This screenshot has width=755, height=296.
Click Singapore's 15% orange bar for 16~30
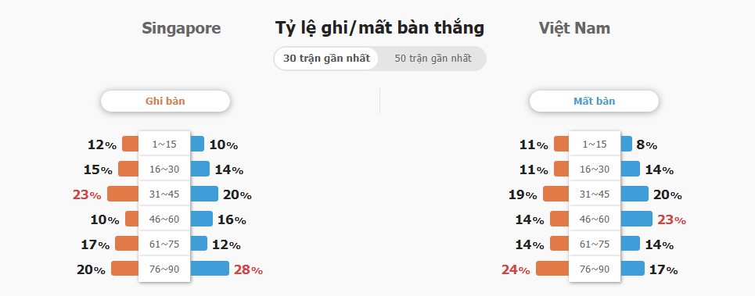[x=128, y=169]
